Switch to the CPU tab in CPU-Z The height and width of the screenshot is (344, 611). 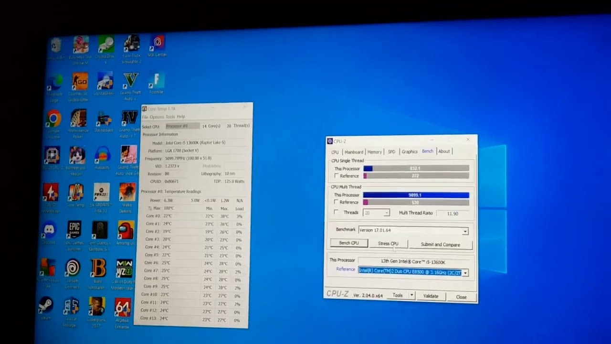coord(335,152)
